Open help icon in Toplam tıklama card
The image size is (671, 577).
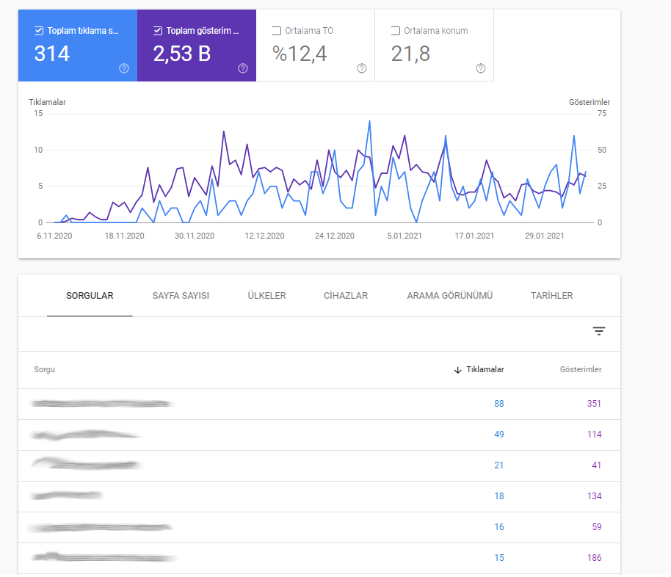(x=124, y=68)
